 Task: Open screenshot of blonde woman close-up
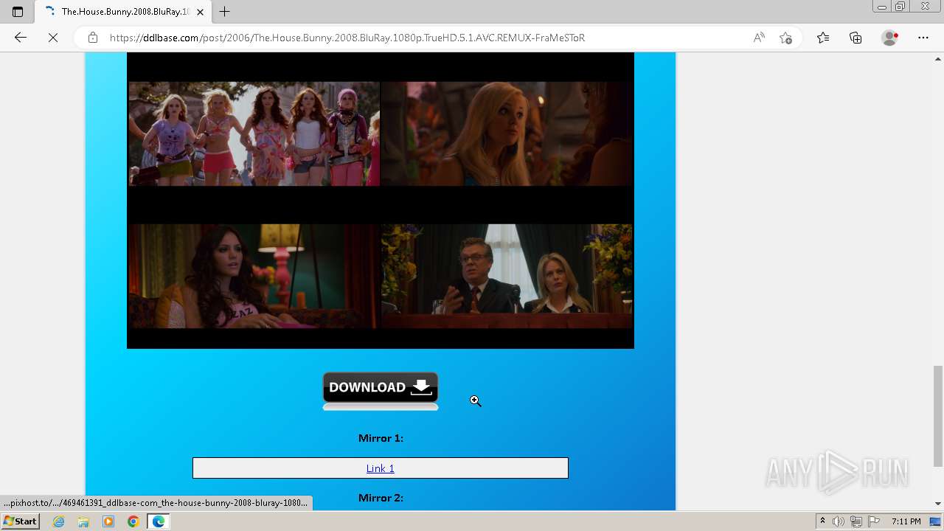pyautogui.click(x=507, y=133)
